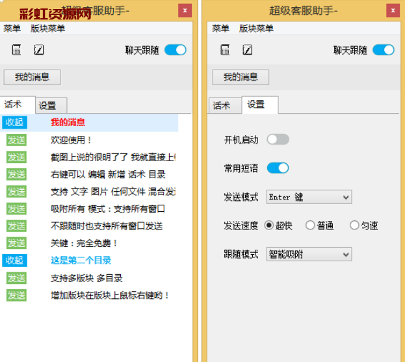Open 版块菜单 menu in left window
The width and height of the screenshot is (405, 362).
(x=48, y=29)
